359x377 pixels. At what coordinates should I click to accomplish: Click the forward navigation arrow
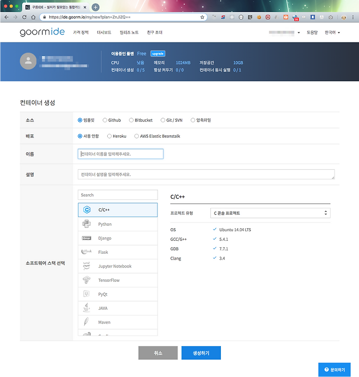click(x=15, y=17)
